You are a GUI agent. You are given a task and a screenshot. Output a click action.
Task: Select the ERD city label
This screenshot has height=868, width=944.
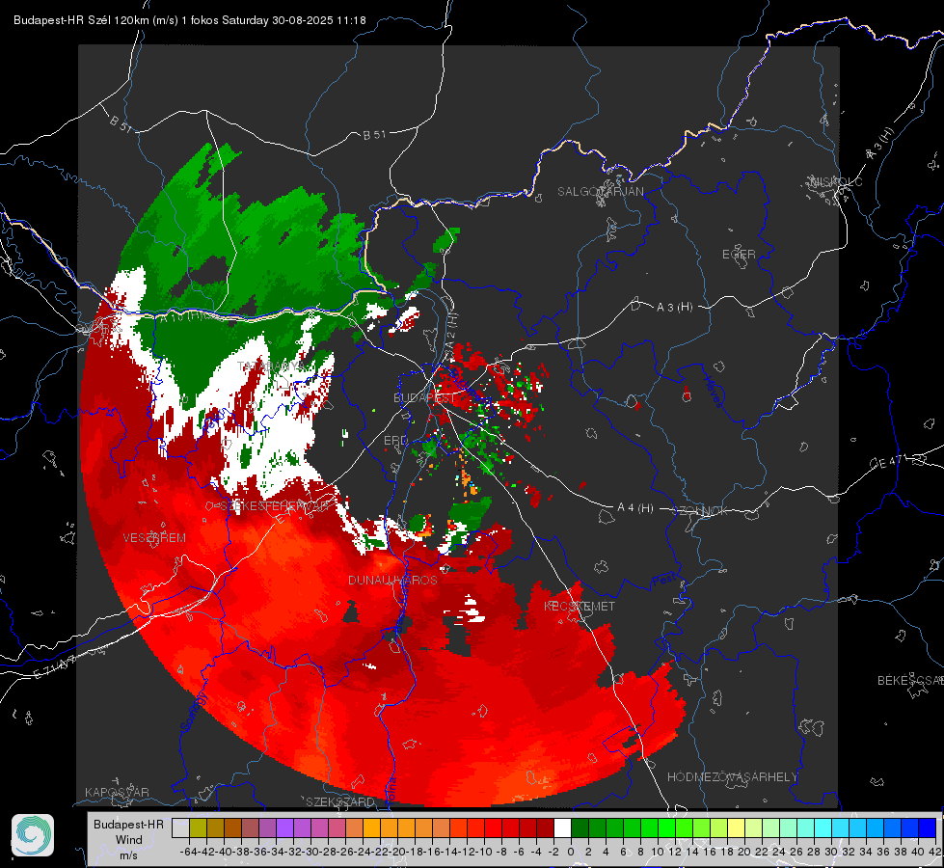(x=395, y=441)
